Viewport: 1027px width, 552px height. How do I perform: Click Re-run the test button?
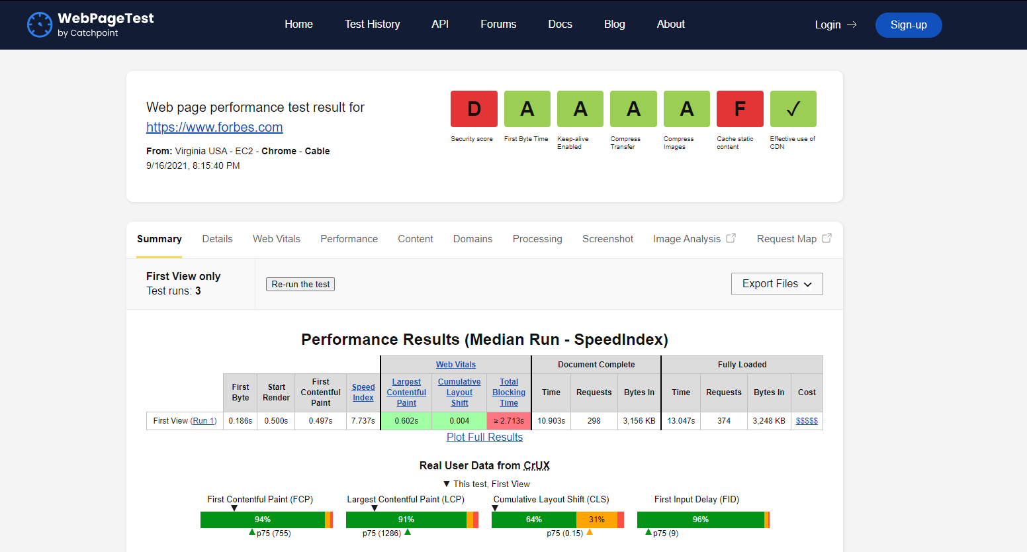pos(300,284)
